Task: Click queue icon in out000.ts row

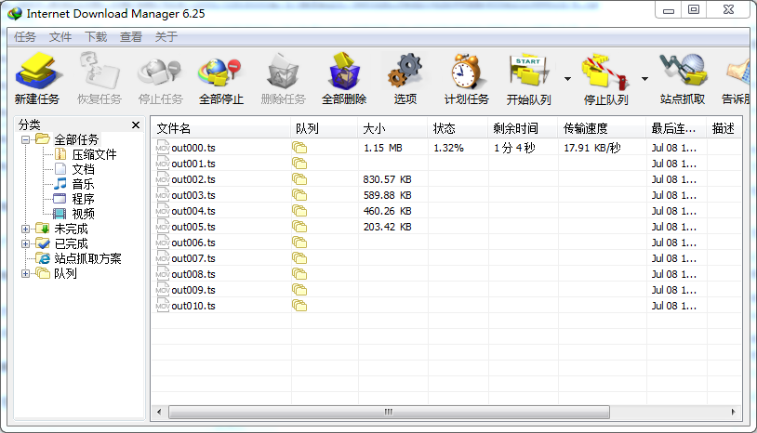Action: click(x=299, y=148)
